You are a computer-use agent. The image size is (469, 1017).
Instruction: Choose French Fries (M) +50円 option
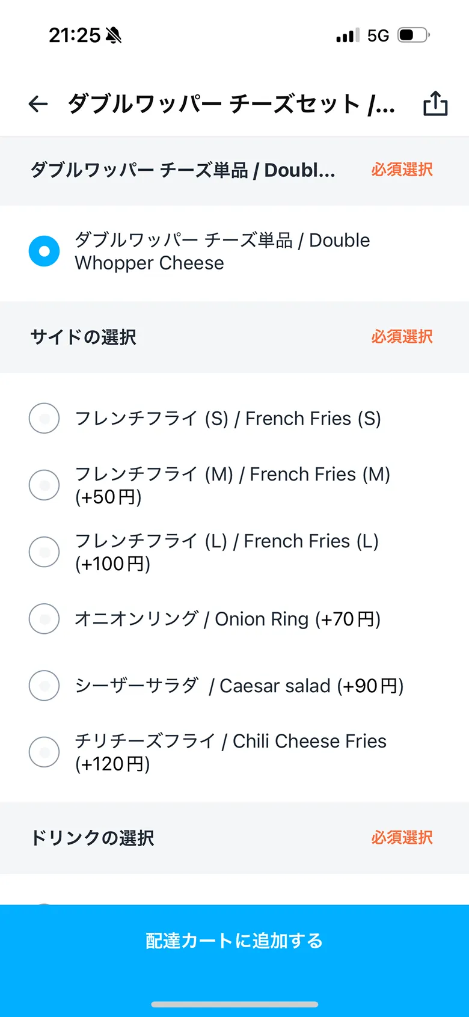[x=44, y=485]
